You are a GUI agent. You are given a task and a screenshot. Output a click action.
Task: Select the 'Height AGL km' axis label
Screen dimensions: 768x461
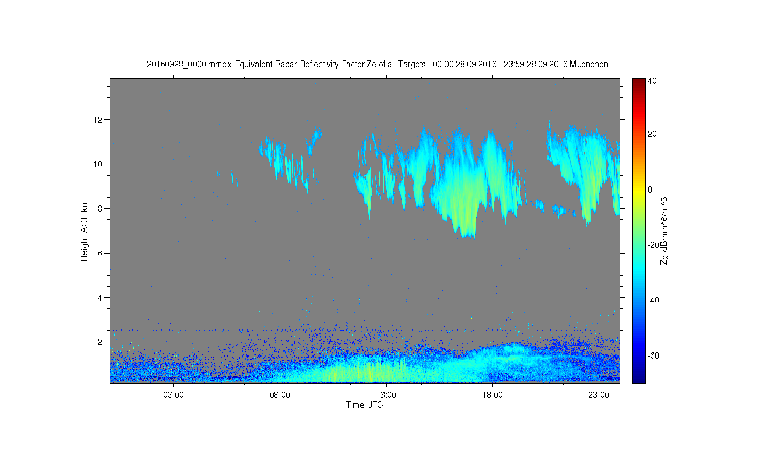84,230
